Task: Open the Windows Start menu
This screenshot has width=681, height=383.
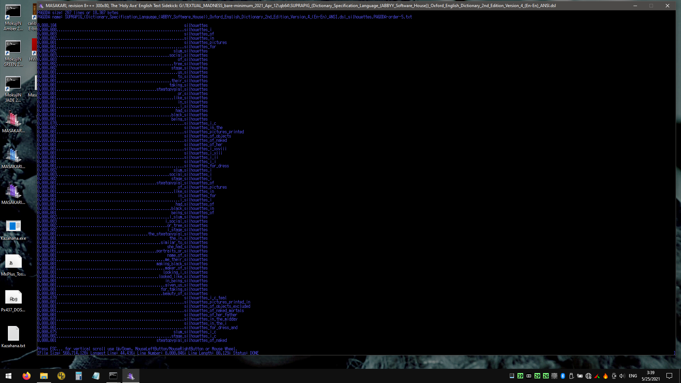Action: pos(9,376)
